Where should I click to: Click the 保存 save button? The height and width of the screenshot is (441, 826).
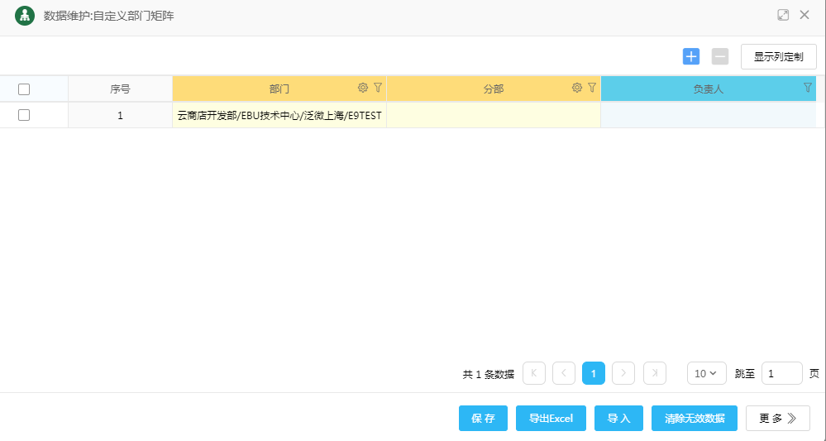tap(483, 419)
